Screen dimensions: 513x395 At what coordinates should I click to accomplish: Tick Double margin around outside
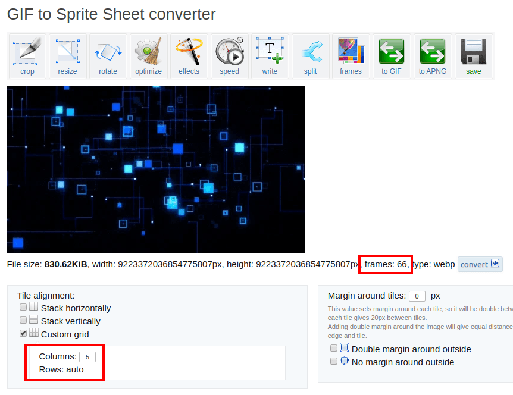[334, 349]
